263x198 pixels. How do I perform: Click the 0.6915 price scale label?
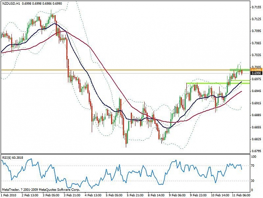pyautogui.click(x=257, y=103)
